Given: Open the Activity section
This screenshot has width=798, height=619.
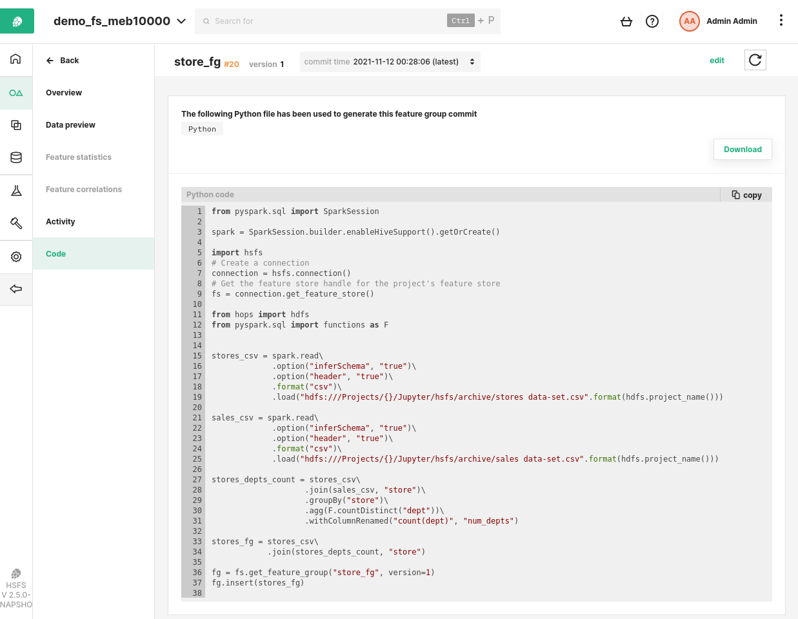Looking at the screenshot, I should pyautogui.click(x=60, y=221).
